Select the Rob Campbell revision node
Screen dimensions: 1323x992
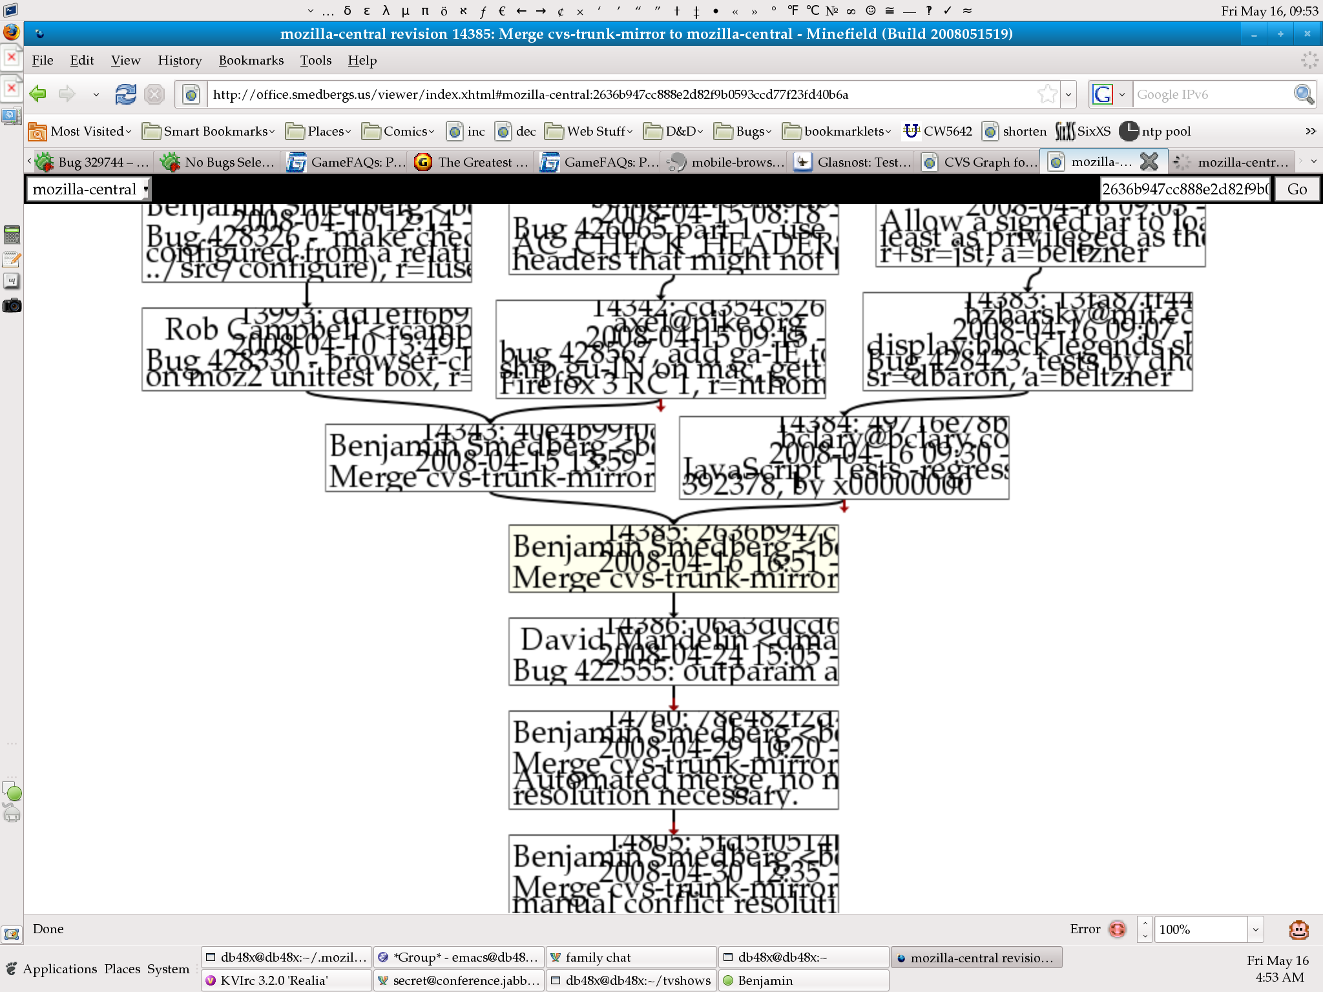(x=307, y=349)
